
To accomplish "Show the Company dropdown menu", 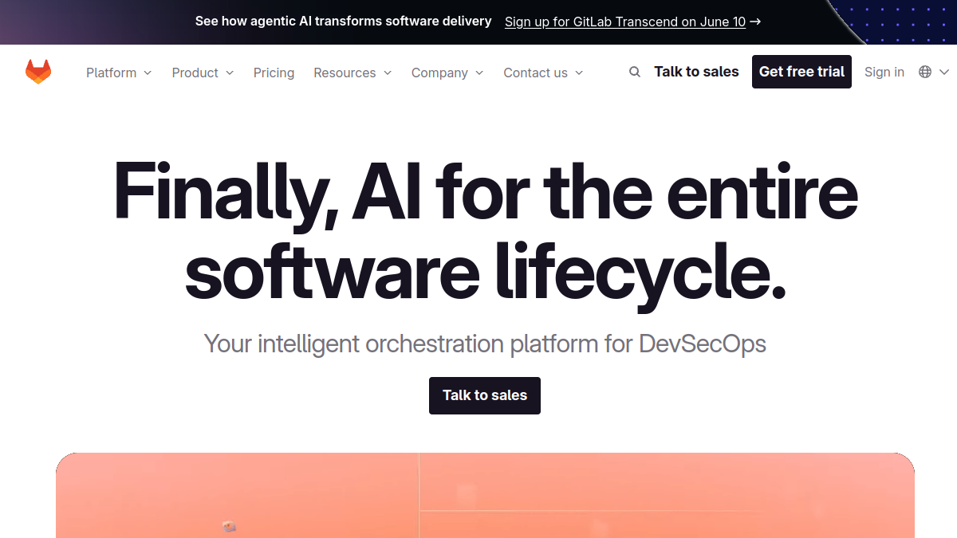I will coord(447,73).
